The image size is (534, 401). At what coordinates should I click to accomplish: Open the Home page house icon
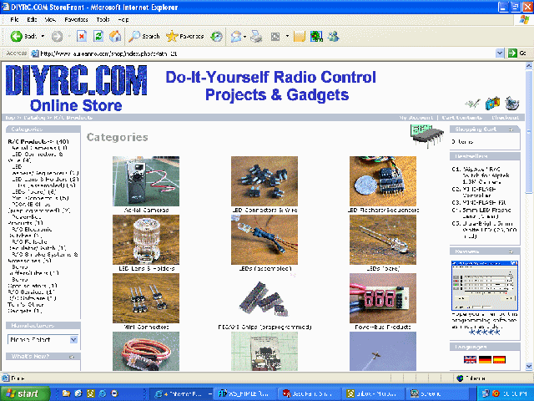click(x=115, y=36)
